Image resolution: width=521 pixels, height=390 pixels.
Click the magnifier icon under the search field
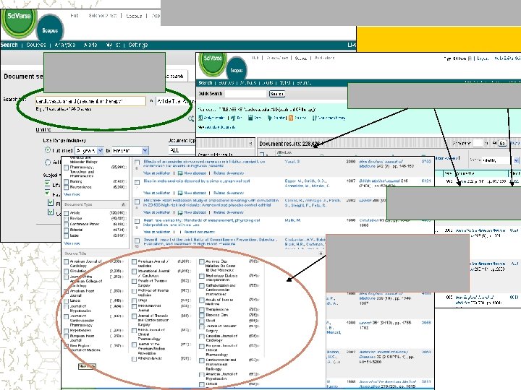click(x=191, y=118)
